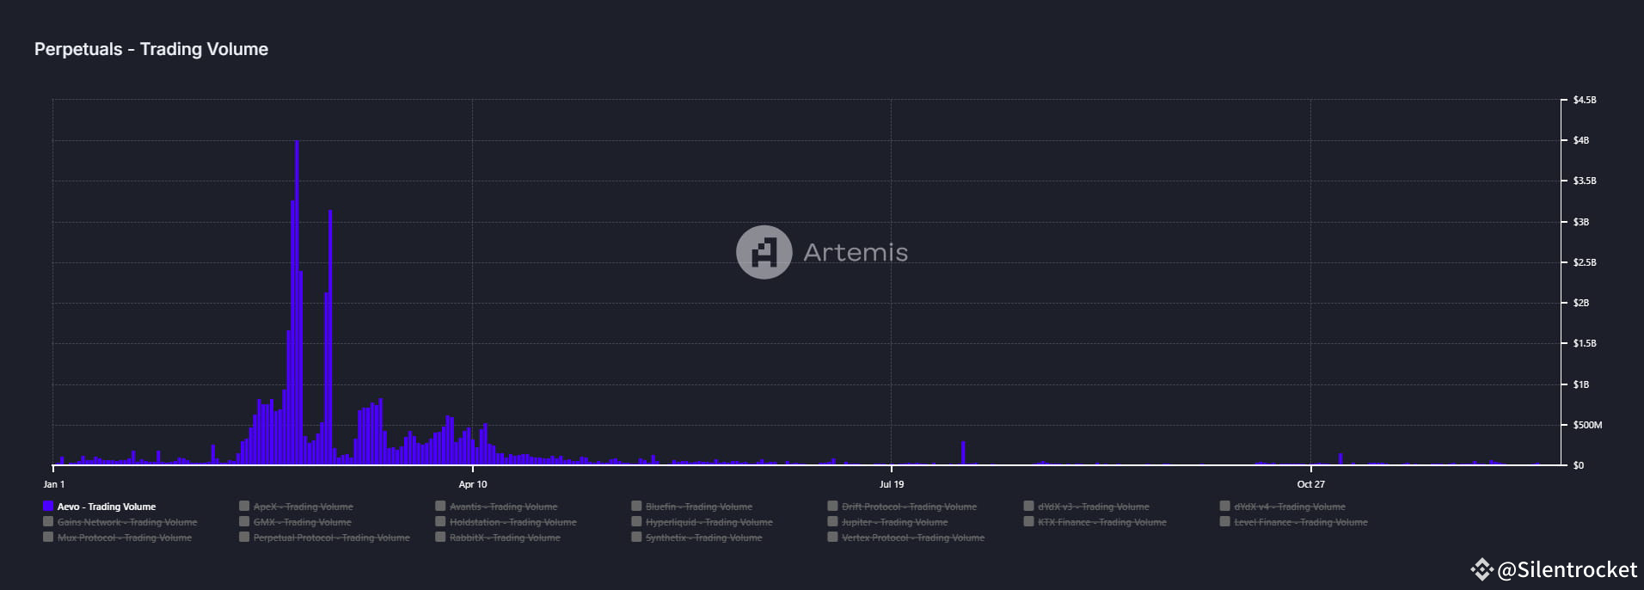
Task: Show RabbitX Trading Volume in chart
Action: click(498, 538)
